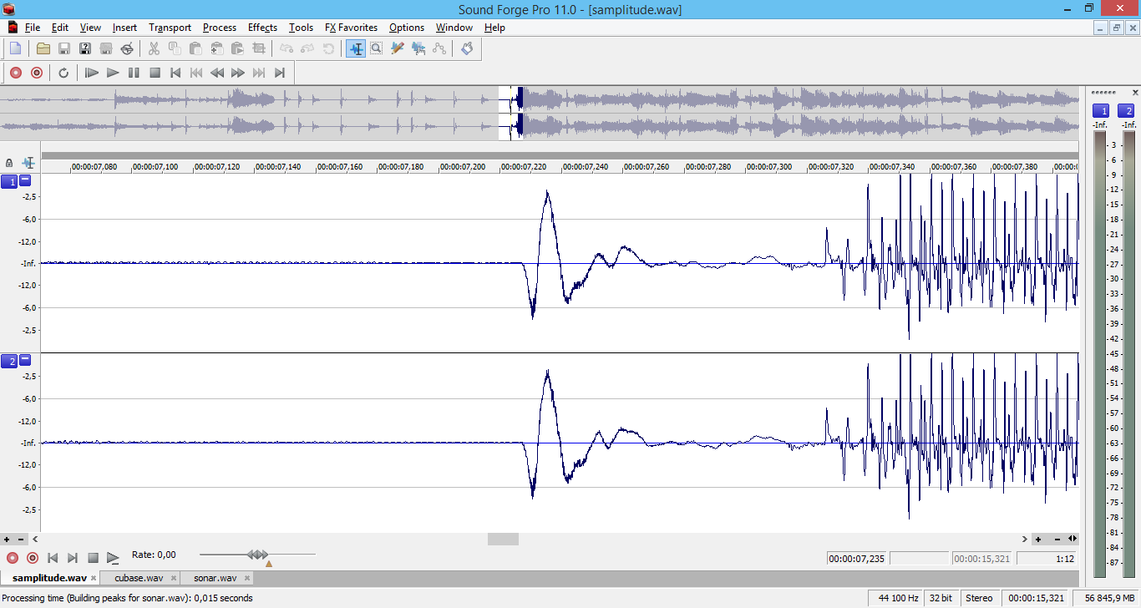1141x608 pixels.
Task: Click the horizontal scrollbar thumb
Action: (503, 540)
